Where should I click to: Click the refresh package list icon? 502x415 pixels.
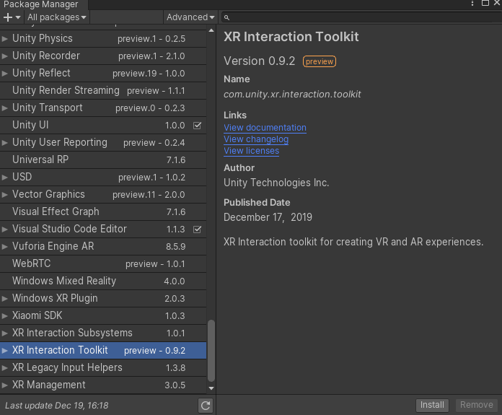(206, 406)
